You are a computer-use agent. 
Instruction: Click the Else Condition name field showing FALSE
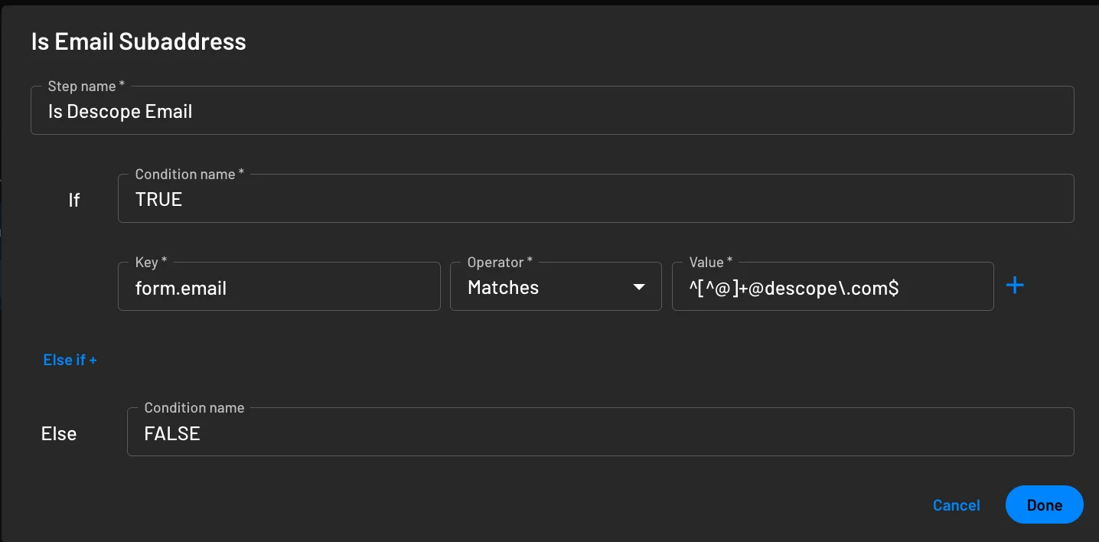point(602,432)
